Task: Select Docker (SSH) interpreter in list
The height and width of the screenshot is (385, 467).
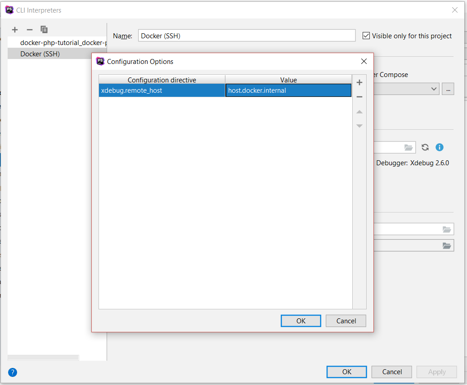Action: tap(40, 54)
